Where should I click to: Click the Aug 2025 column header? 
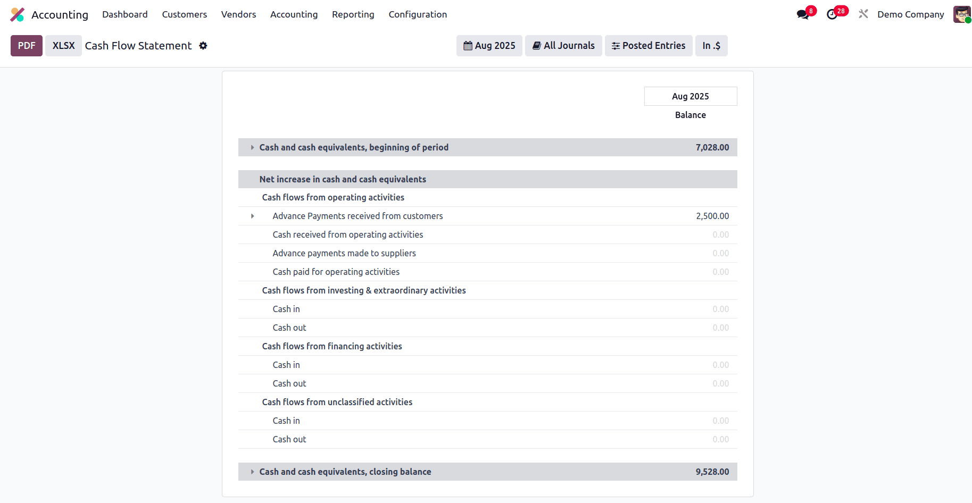coord(690,96)
